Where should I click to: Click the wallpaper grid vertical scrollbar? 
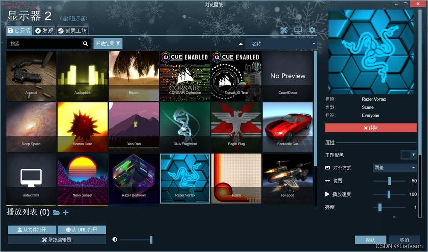point(315,128)
